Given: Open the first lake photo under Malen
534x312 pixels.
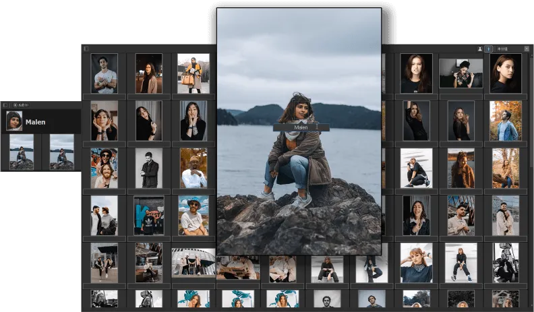Looking at the screenshot, I should pyautogui.click(x=22, y=152).
